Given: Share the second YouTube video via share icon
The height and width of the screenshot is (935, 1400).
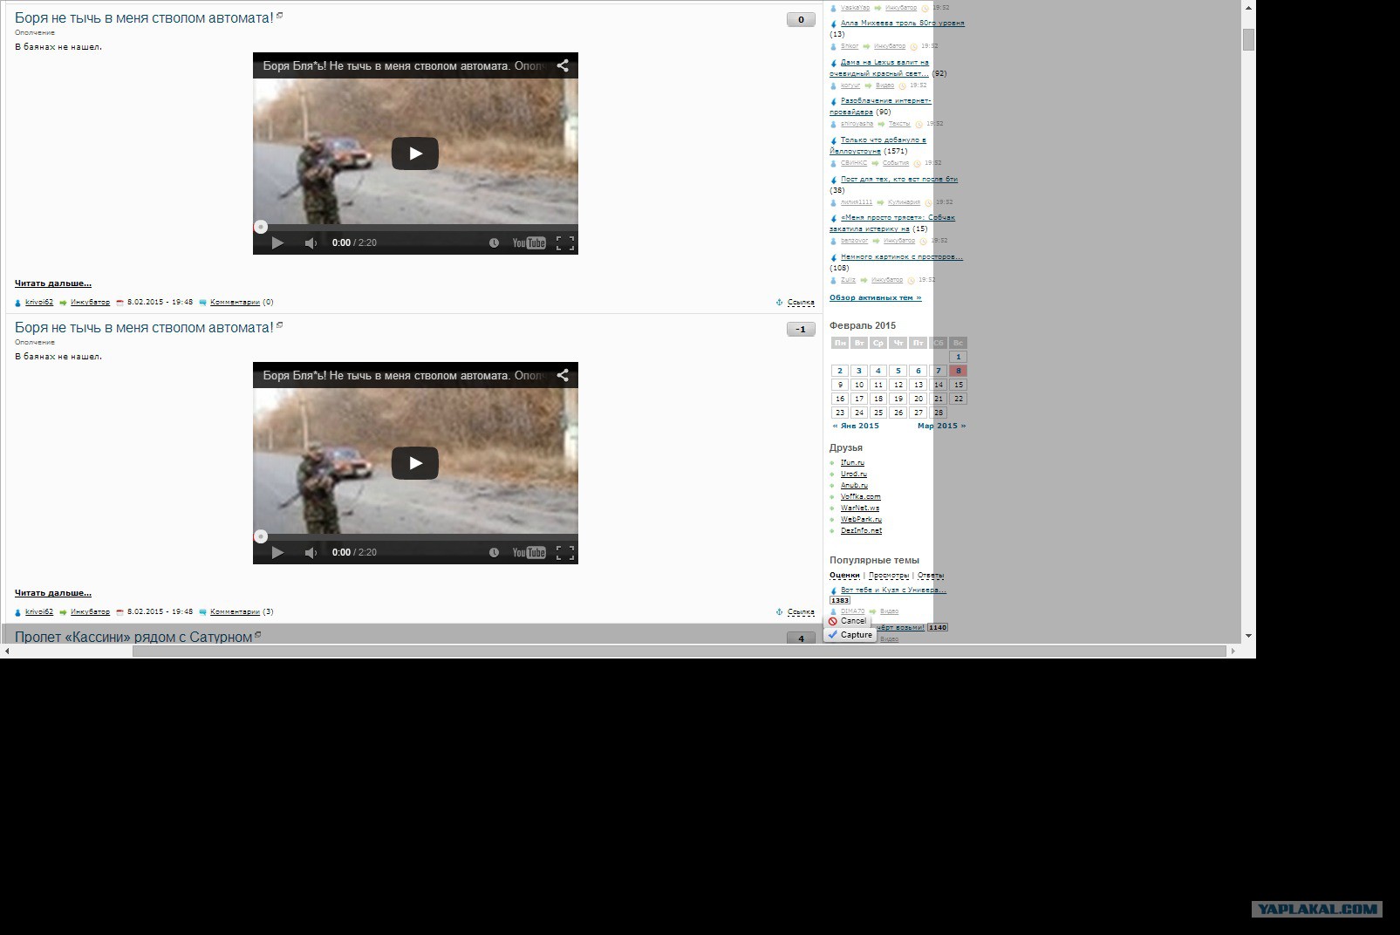Looking at the screenshot, I should pos(563,375).
